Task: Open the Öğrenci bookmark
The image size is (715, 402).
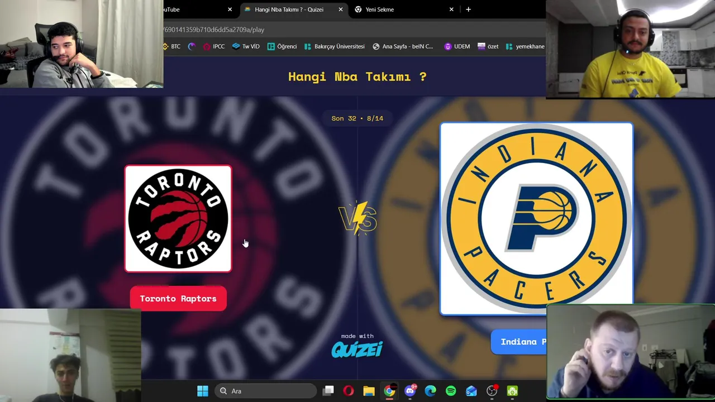Action: coord(282,46)
